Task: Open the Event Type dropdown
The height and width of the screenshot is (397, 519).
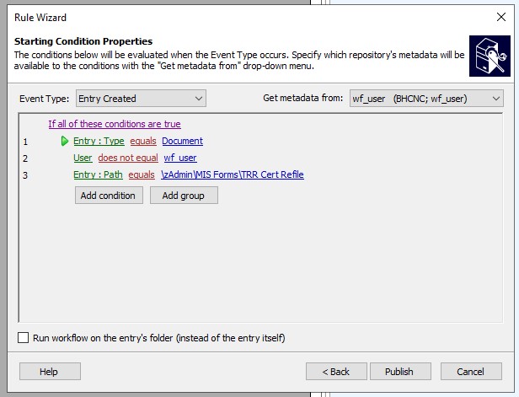Action: pyautogui.click(x=141, y=99)
